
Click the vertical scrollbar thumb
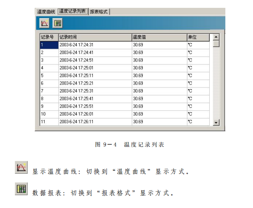(x=216, y=44)
